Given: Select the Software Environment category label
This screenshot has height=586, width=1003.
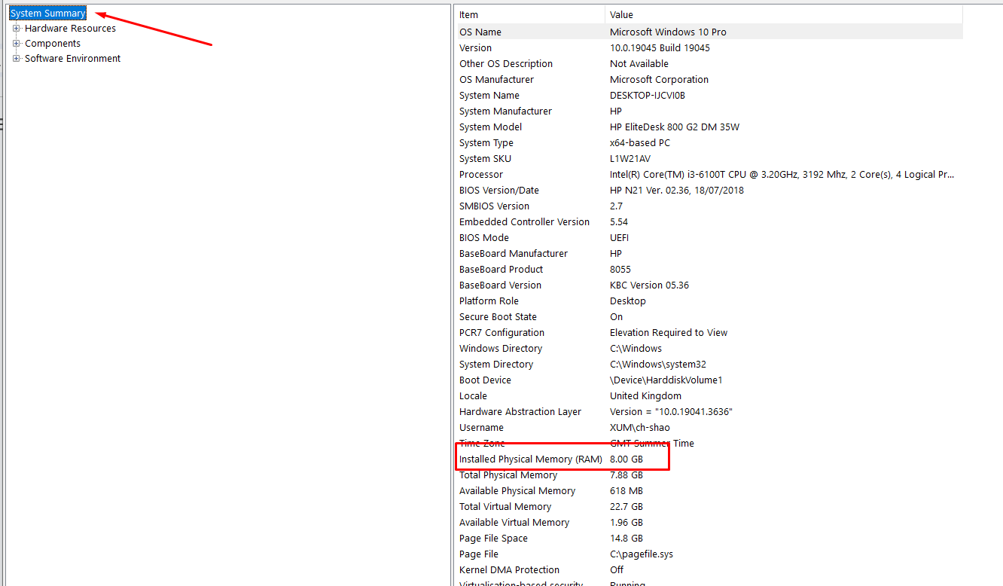Looking at the screenshot, I should 72,59.
